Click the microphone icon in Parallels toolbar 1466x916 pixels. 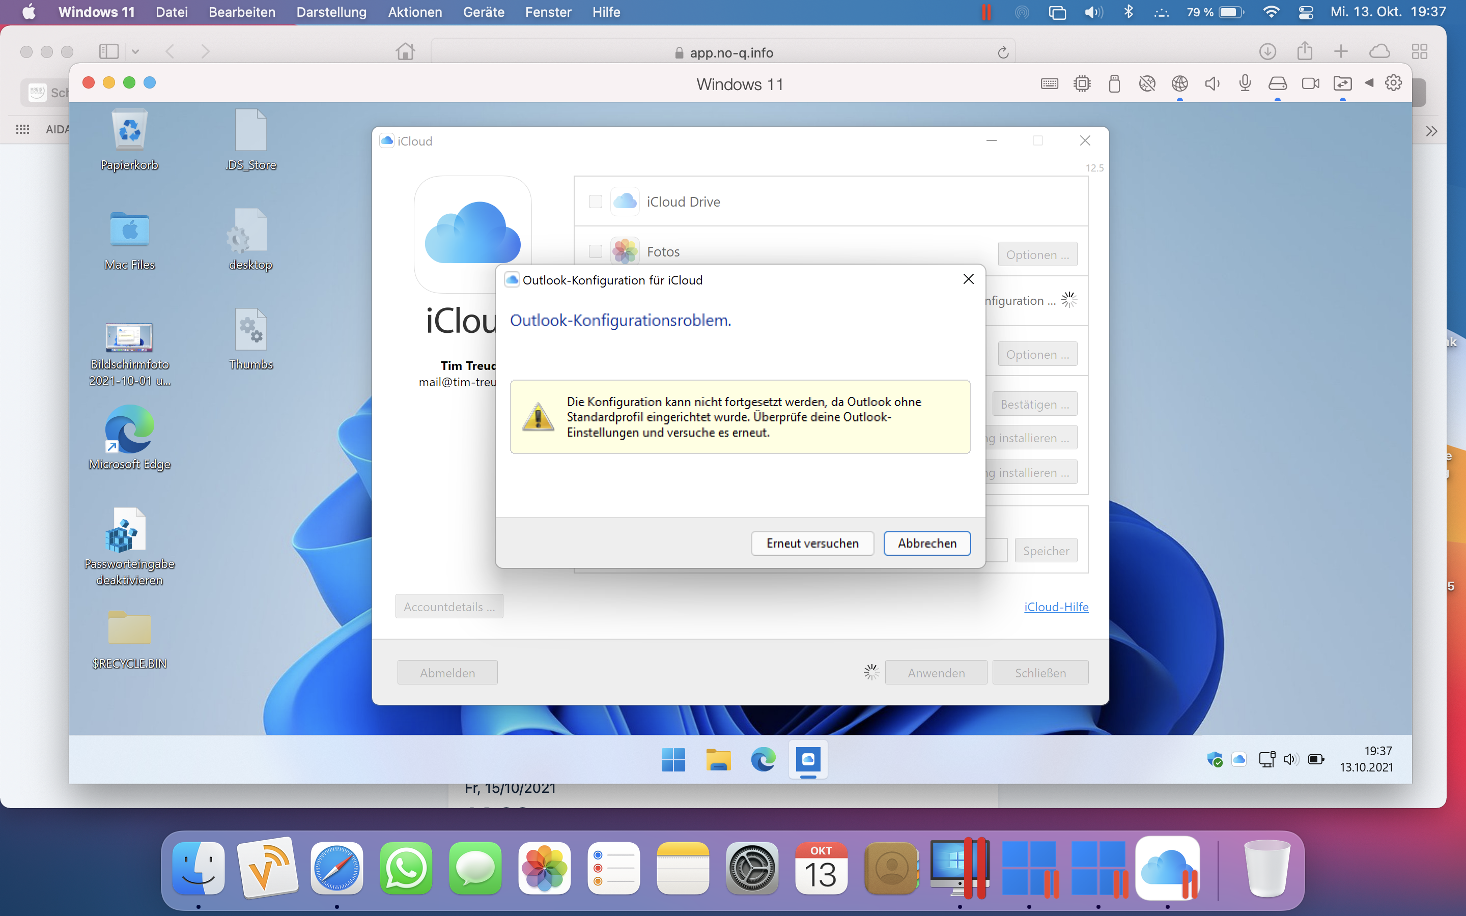coord(1245,83)
